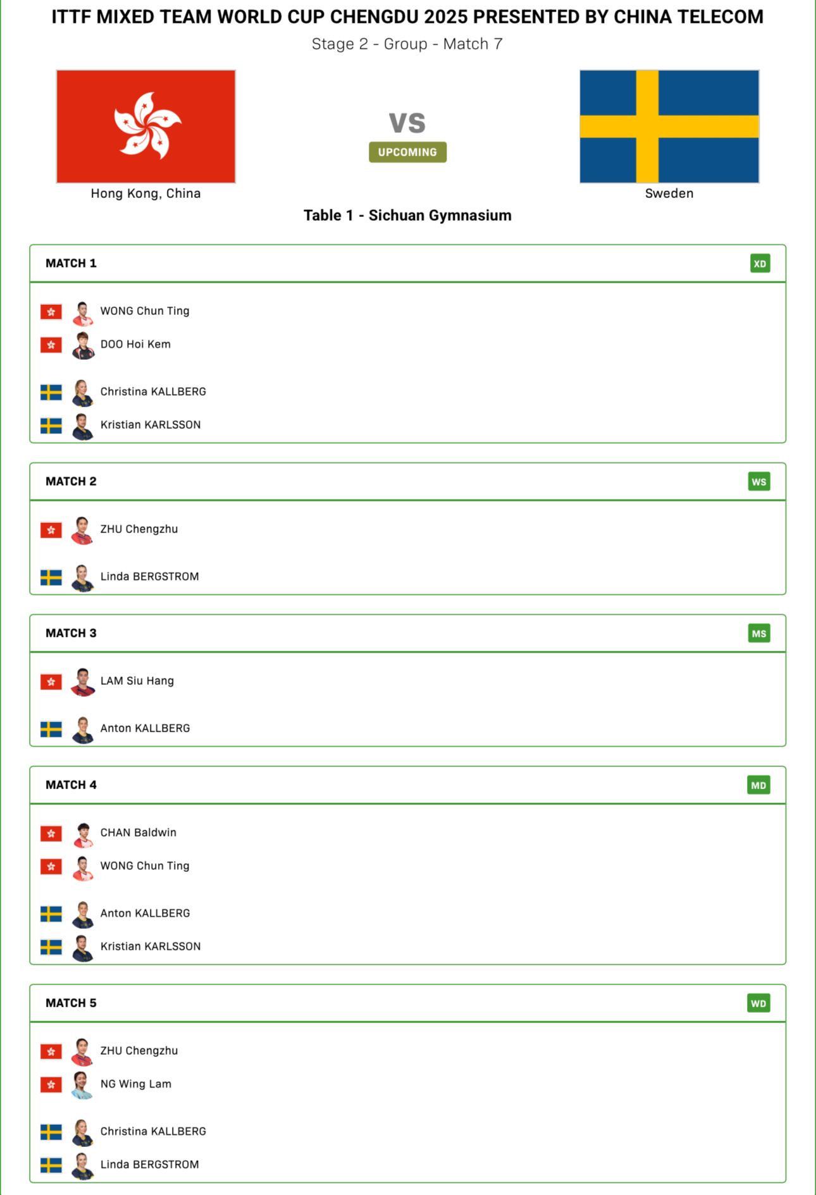The image size is (816, 1195).
Task: Open DOO Hoi Kem's player avatar
Action: click(83, 345)
